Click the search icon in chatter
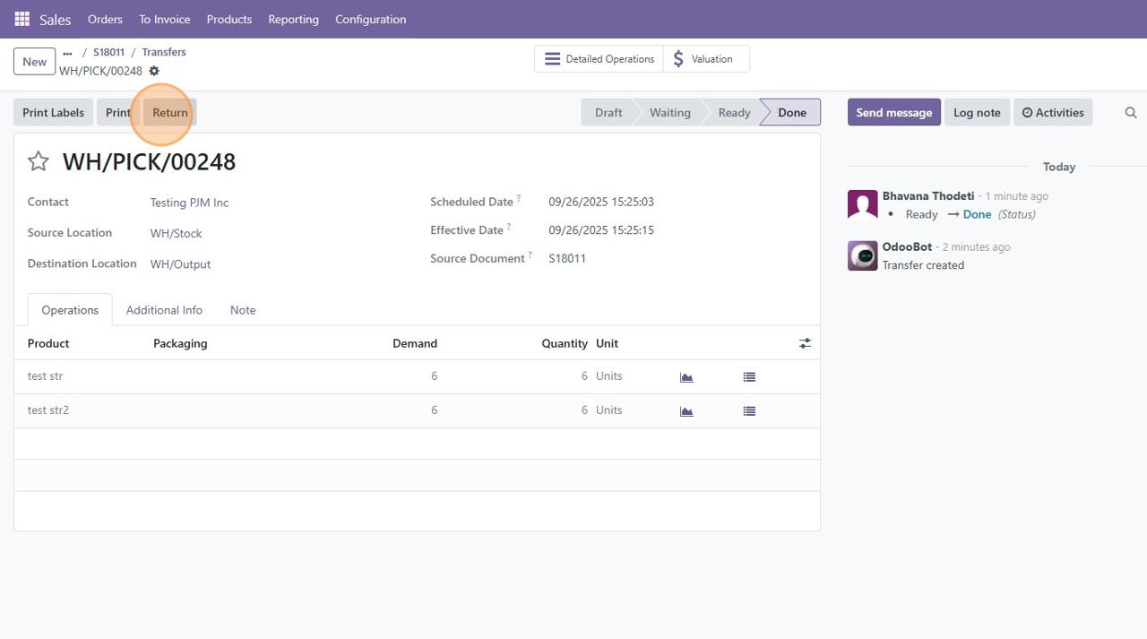 click(1131, 113)
